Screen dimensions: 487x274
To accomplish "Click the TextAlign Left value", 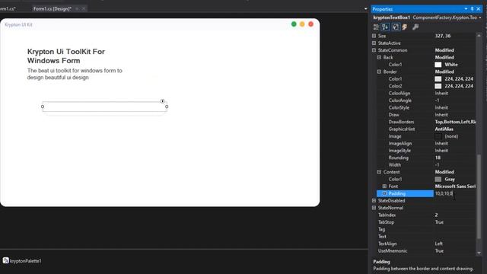I will 438,244.
